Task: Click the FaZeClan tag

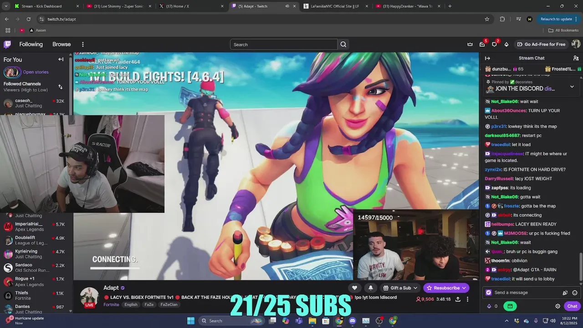Action: tap(169, 304)
